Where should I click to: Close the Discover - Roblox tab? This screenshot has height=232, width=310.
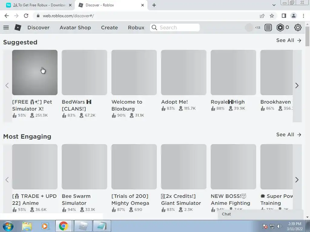click(143, 5)
